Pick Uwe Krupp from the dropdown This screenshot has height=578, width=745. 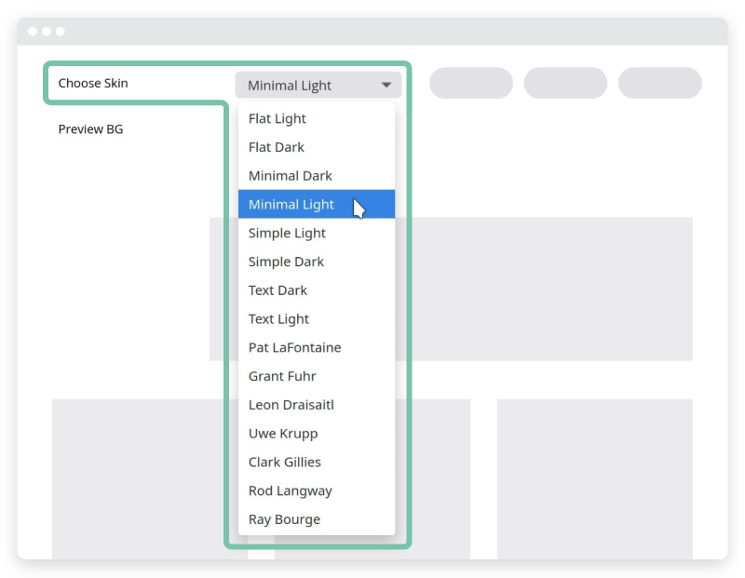click(317, 433)
